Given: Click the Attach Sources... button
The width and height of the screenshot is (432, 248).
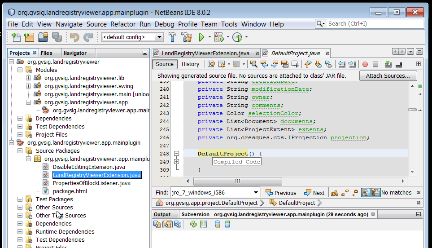Looking at the screenshot, I should [x=388, y=76].
